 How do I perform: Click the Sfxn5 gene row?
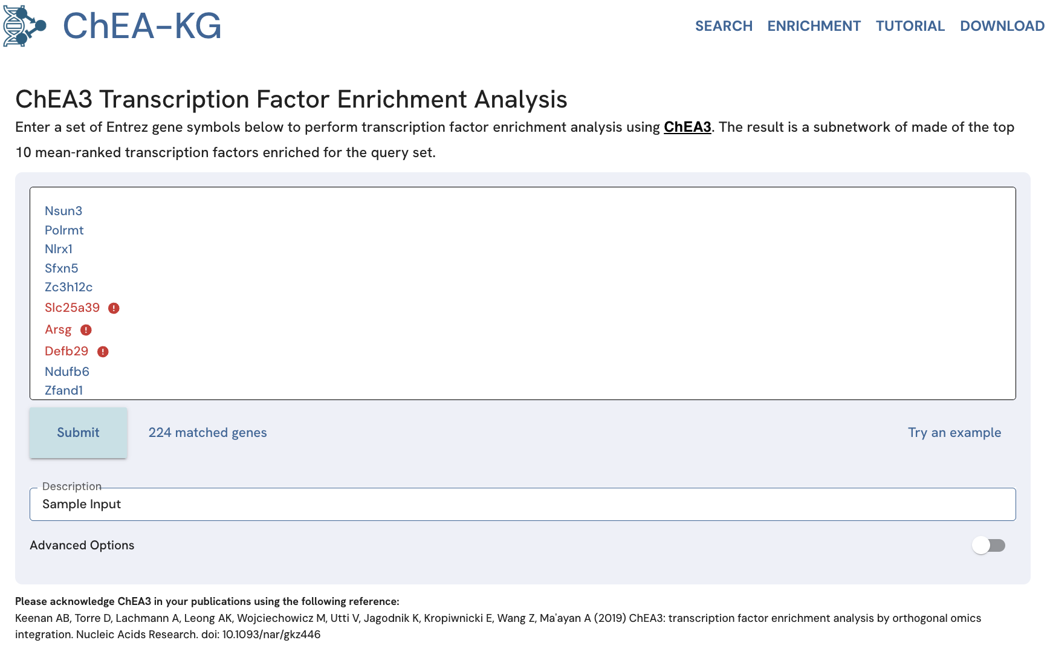(62, 268)
